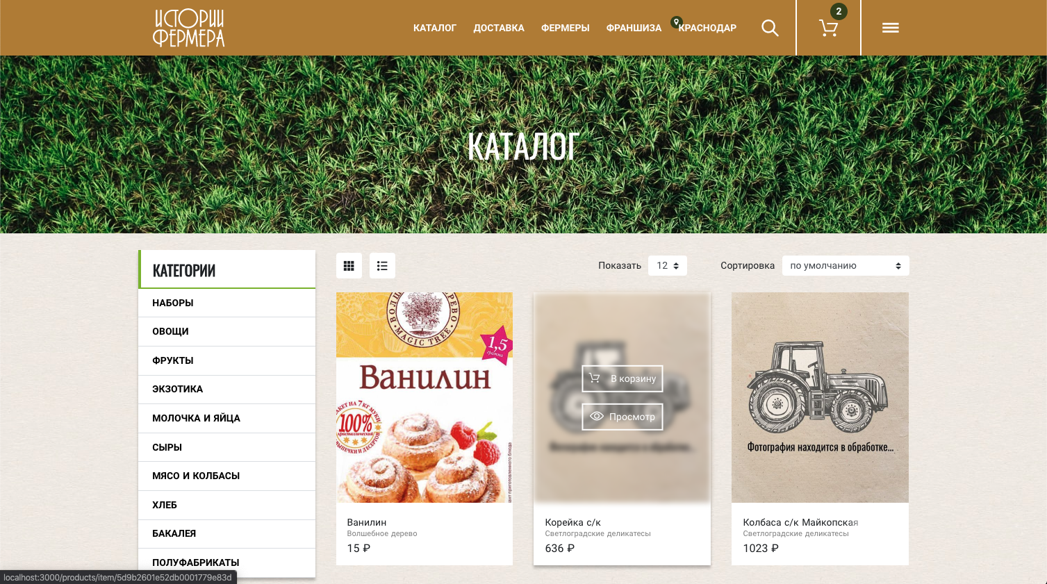Click the 636 ₽ price
This screenshot has height=584, width=1047.
pos(559,548)
